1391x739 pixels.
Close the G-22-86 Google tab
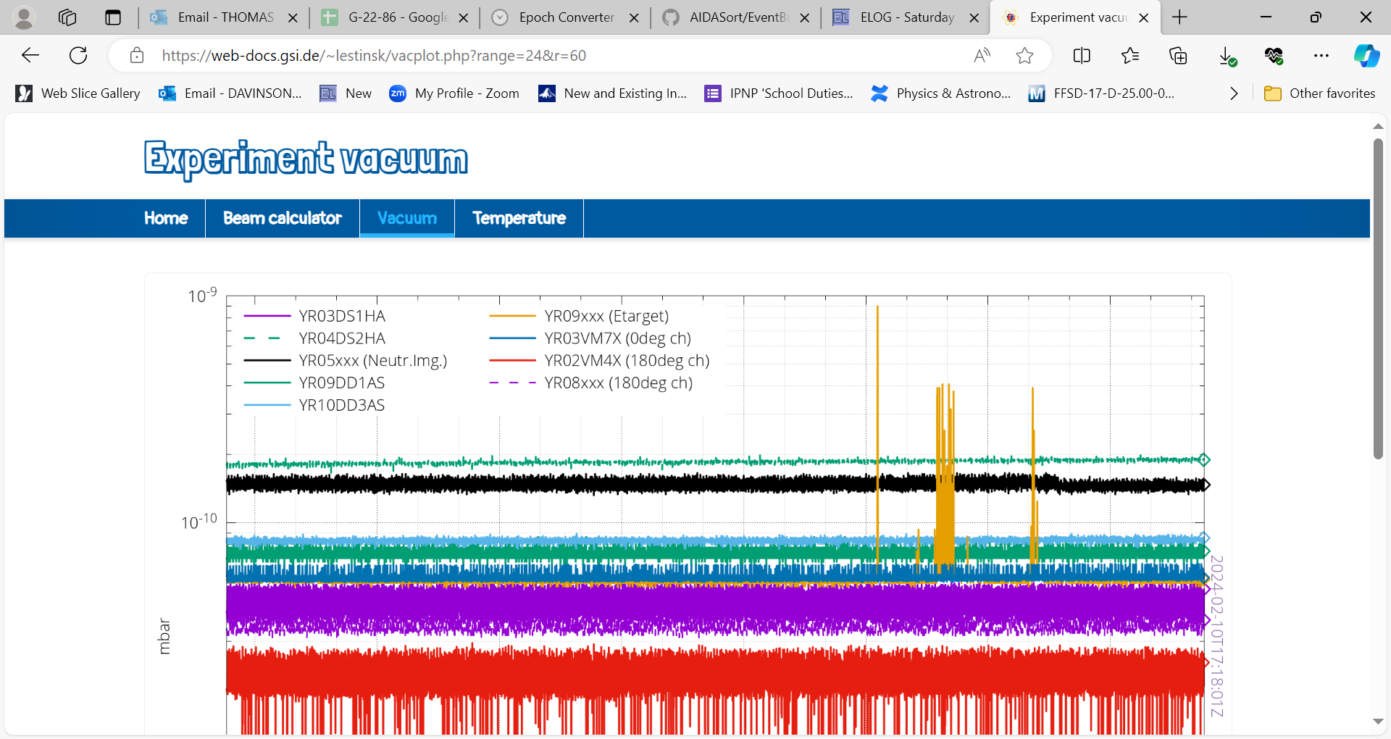pyautogui.click(x=464, y=18)
